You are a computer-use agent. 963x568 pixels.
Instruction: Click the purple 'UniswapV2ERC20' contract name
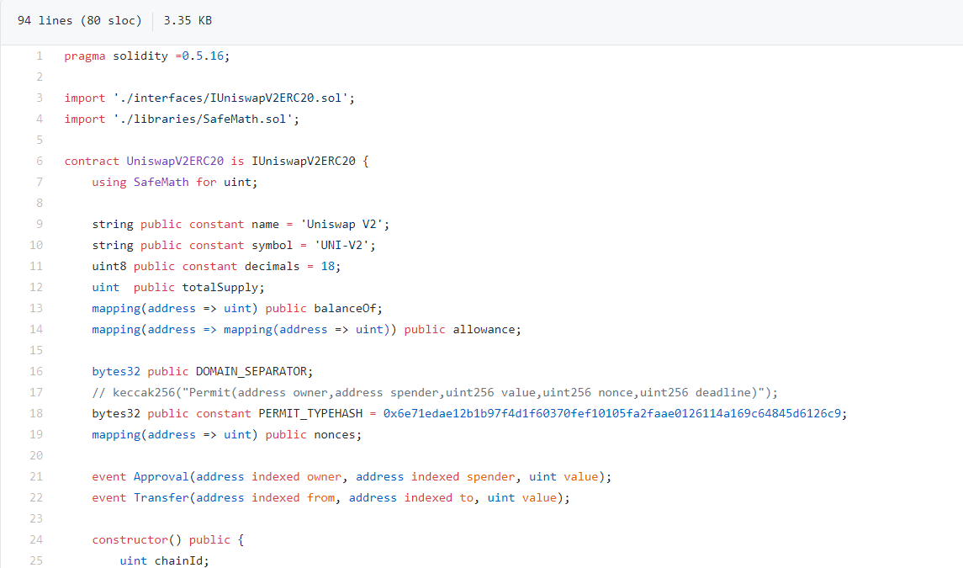pos(175,161)
